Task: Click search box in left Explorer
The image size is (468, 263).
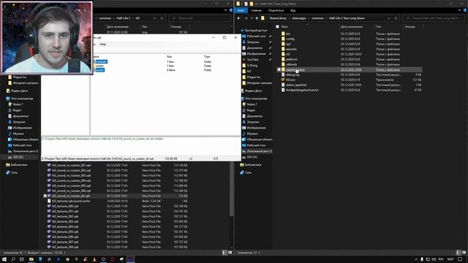Action: 200,18
